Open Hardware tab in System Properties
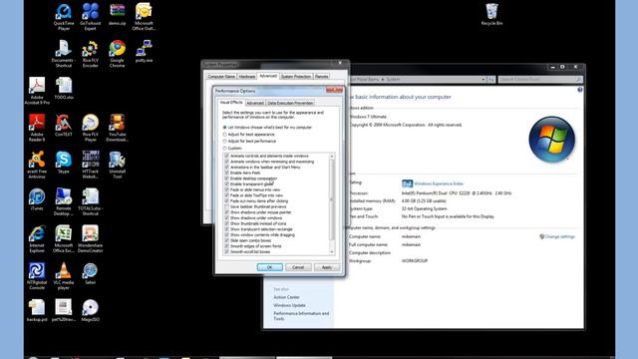The image size is (638, 359). (x=247, y=77)
